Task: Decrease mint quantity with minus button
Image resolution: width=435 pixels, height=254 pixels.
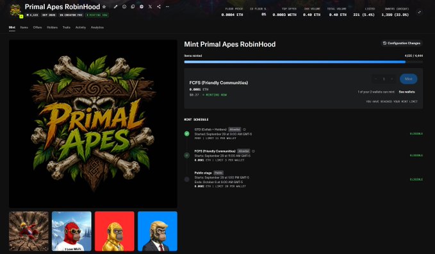Action: 375,79
